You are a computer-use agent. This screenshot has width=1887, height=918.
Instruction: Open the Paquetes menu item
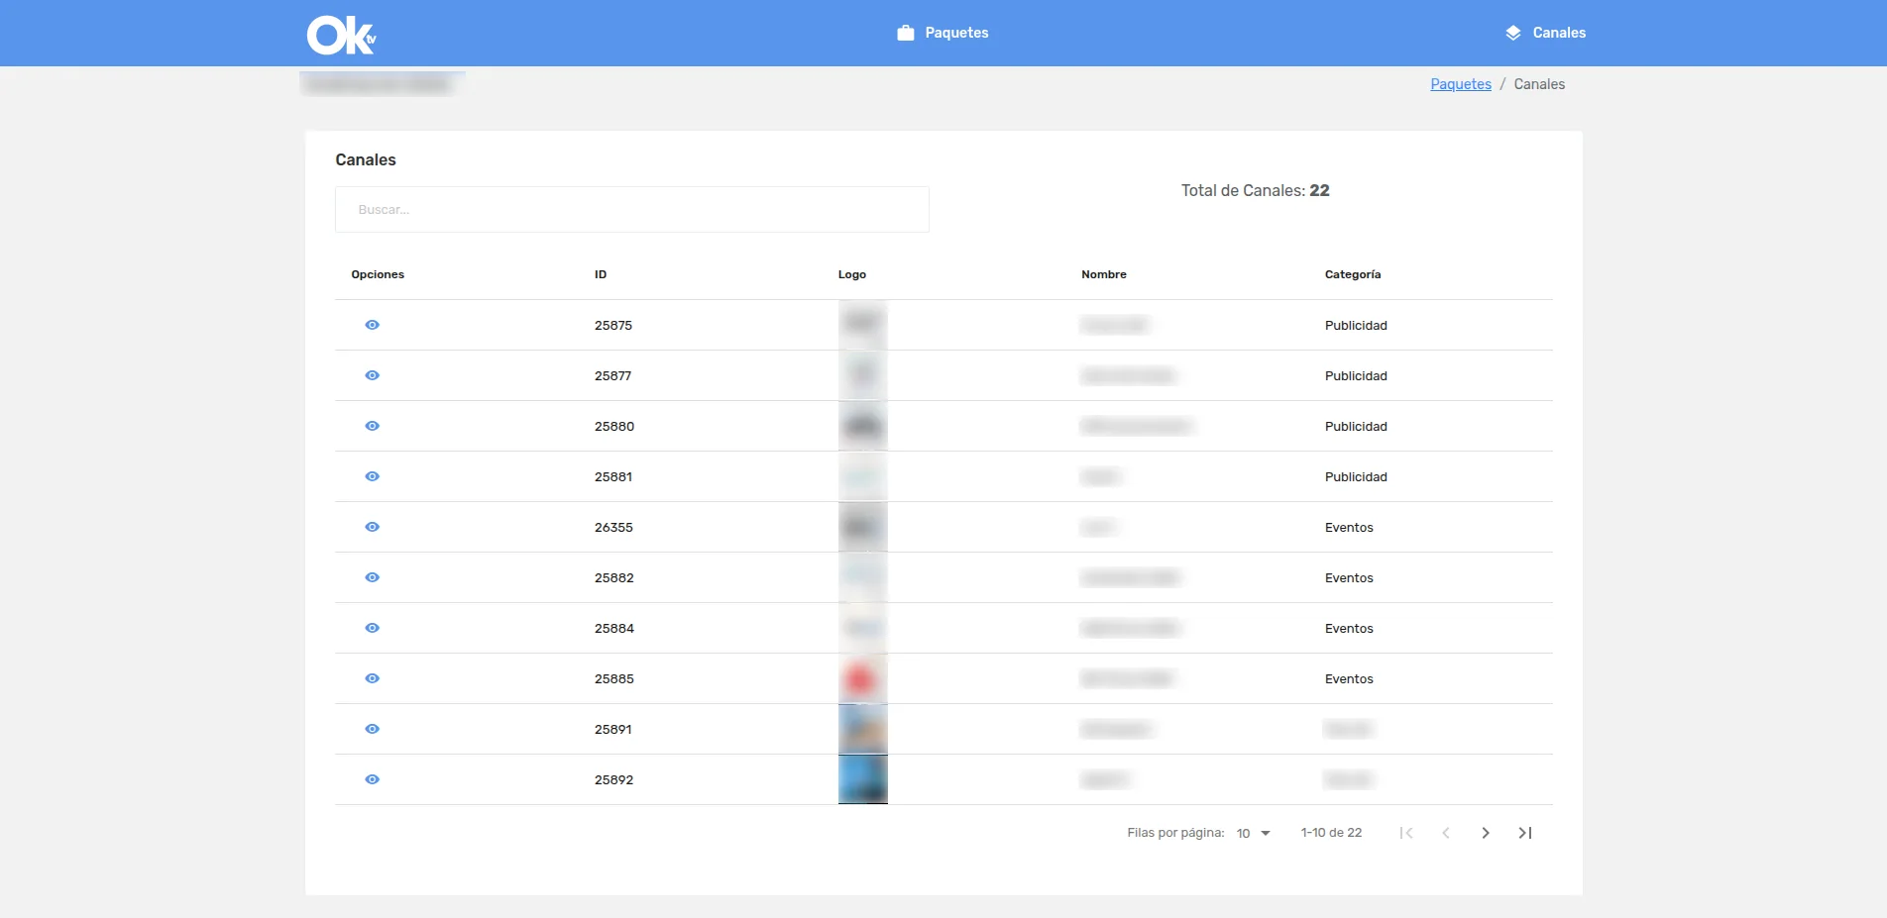pos(943,33)
